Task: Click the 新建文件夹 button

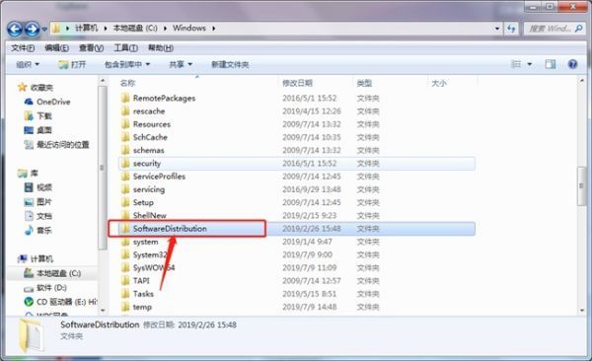Action: tap(230, 64)
